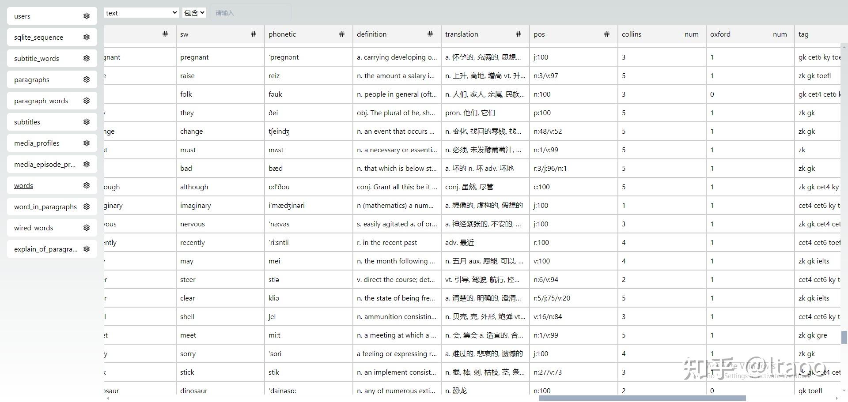This screenshot has height=402, width=848.
Task: Click the phonetic cell 'tʃeindʒ'
Action: [308, 131]
